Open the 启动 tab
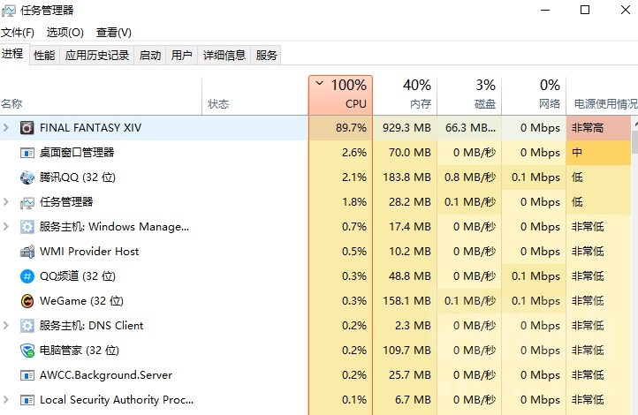 (150, 56)
